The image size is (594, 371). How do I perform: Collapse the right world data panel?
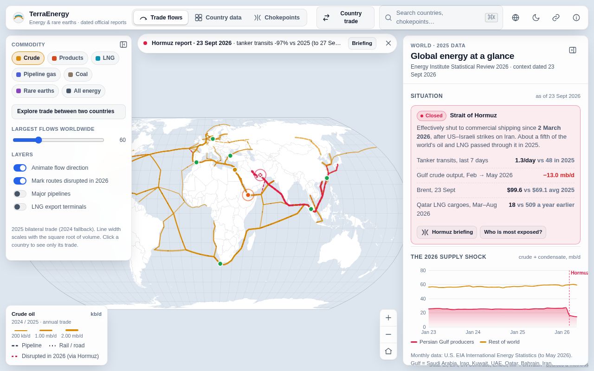pos(573,50)
